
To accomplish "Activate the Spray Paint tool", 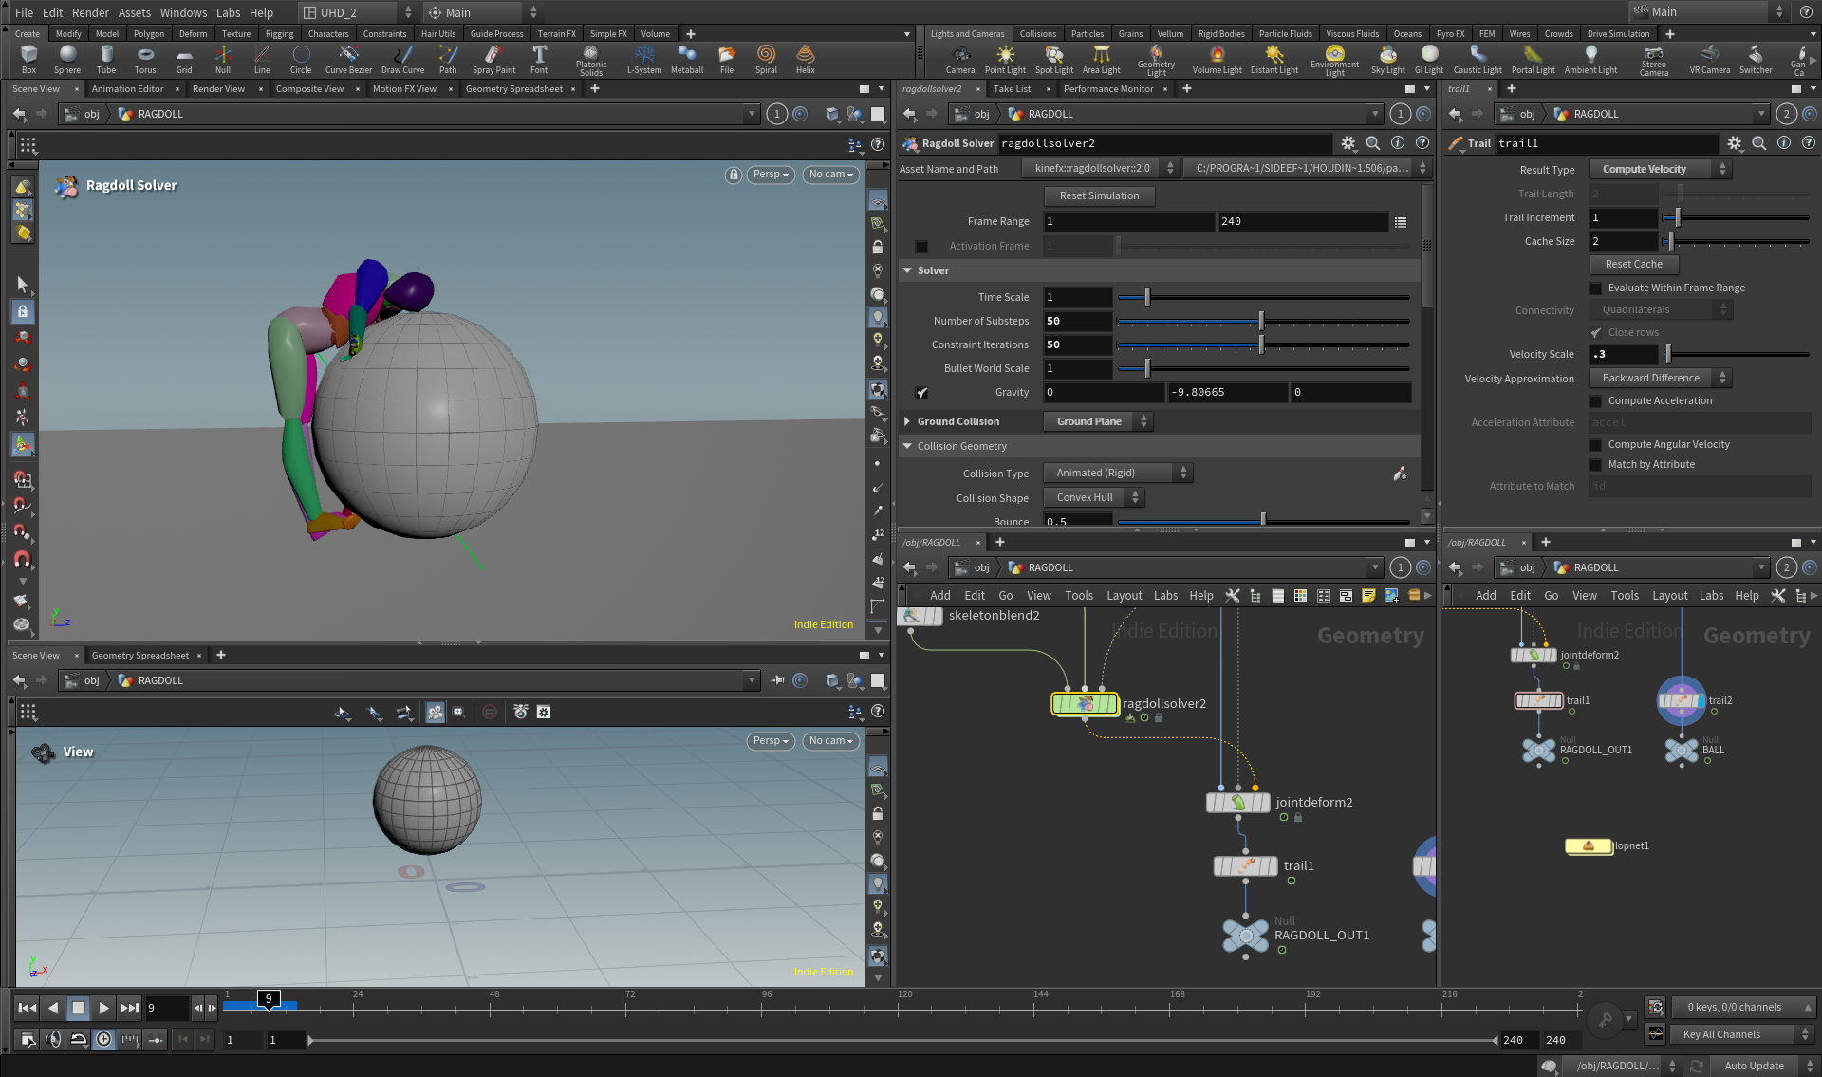I will coord(493,59).
